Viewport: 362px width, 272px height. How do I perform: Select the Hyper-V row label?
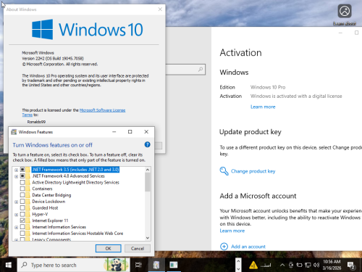40,214
